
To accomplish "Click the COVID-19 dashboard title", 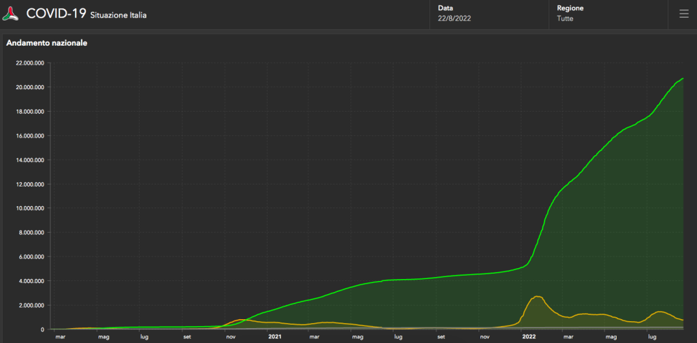I will [x=56, y=14].
